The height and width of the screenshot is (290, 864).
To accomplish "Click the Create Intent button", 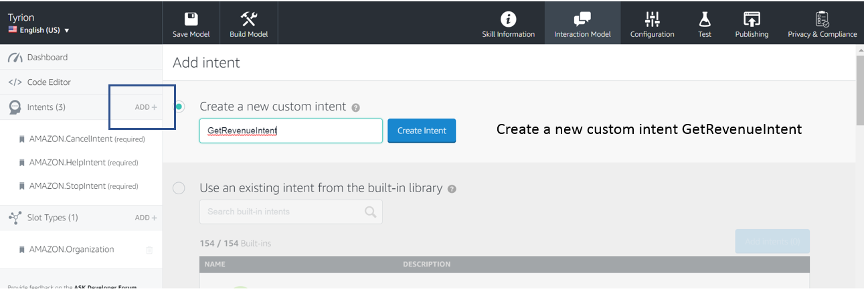I will 422,131.
